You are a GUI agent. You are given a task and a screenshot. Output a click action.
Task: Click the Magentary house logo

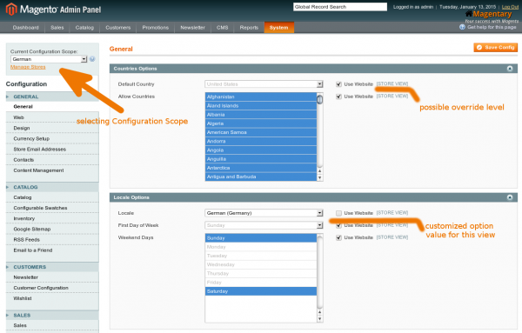[469, 14]
